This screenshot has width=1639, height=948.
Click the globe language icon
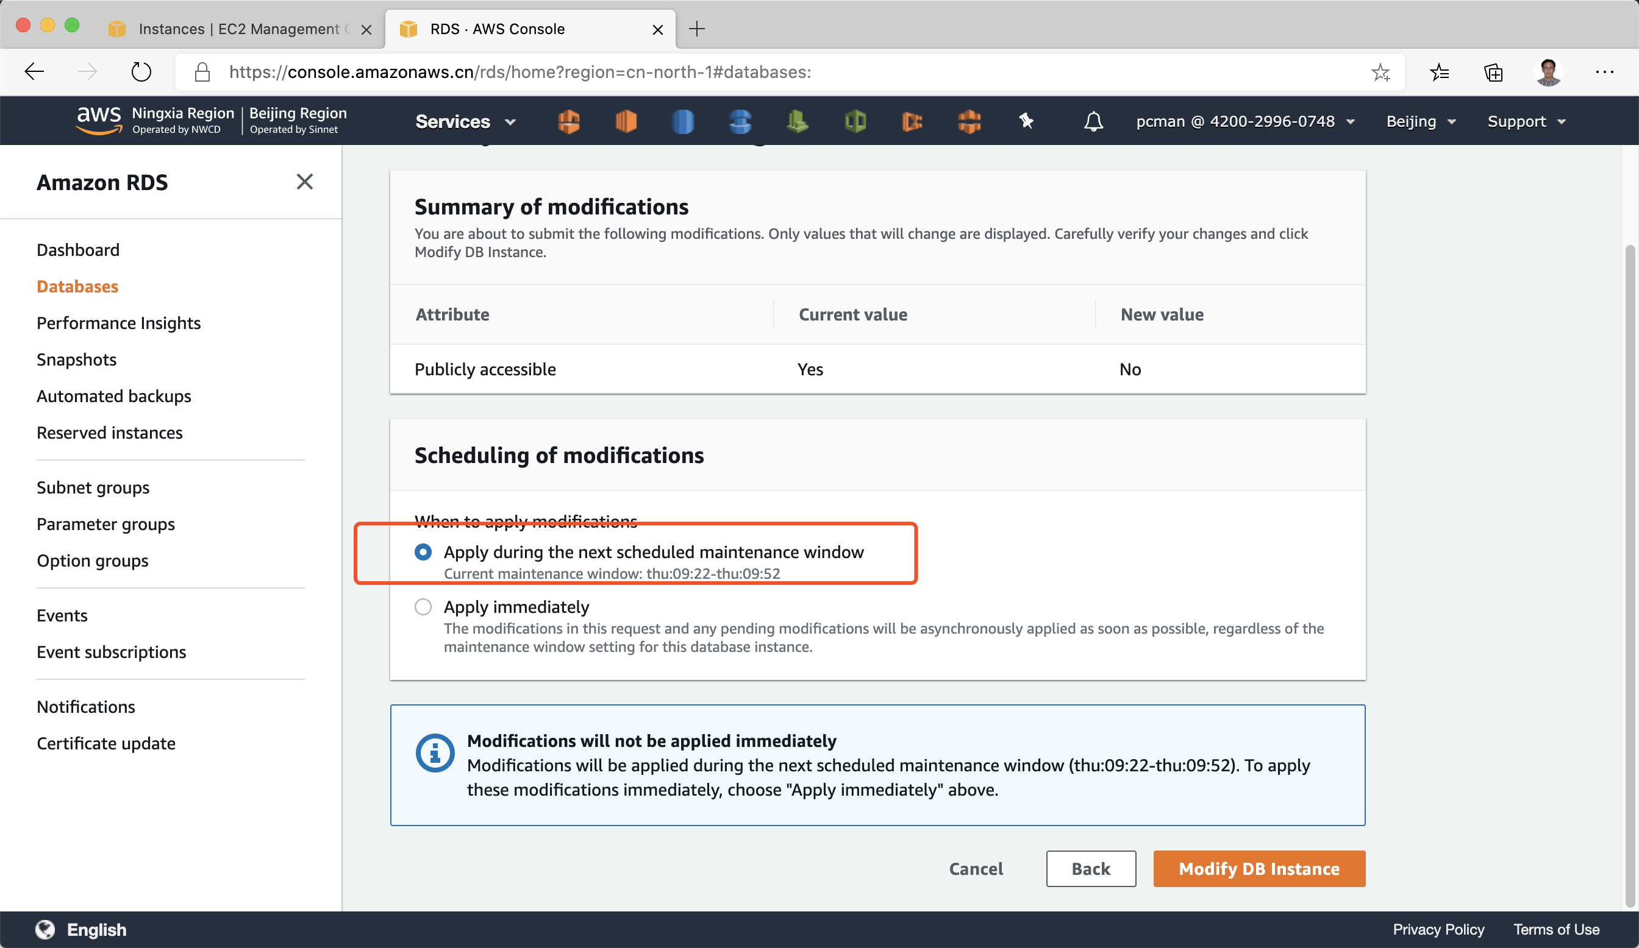45,929
